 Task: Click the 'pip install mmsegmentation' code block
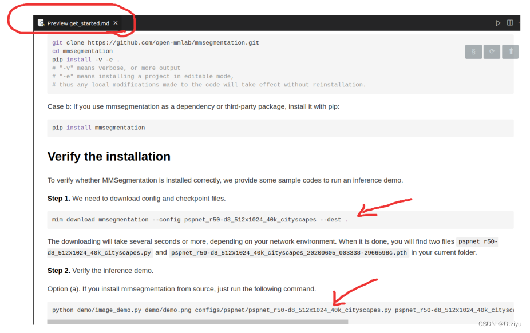(280, 128)
